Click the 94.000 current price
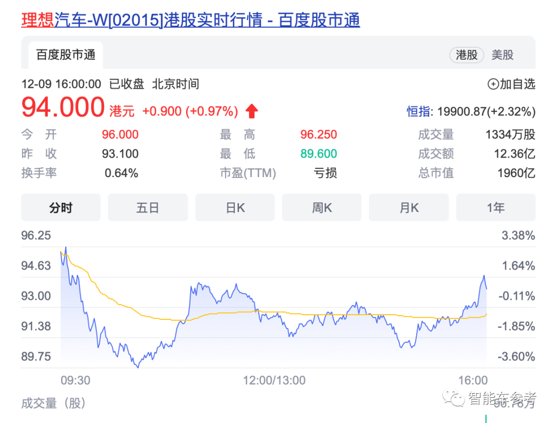Image resolution: width=555 pixels, height=423 pixels. (63, 107)
